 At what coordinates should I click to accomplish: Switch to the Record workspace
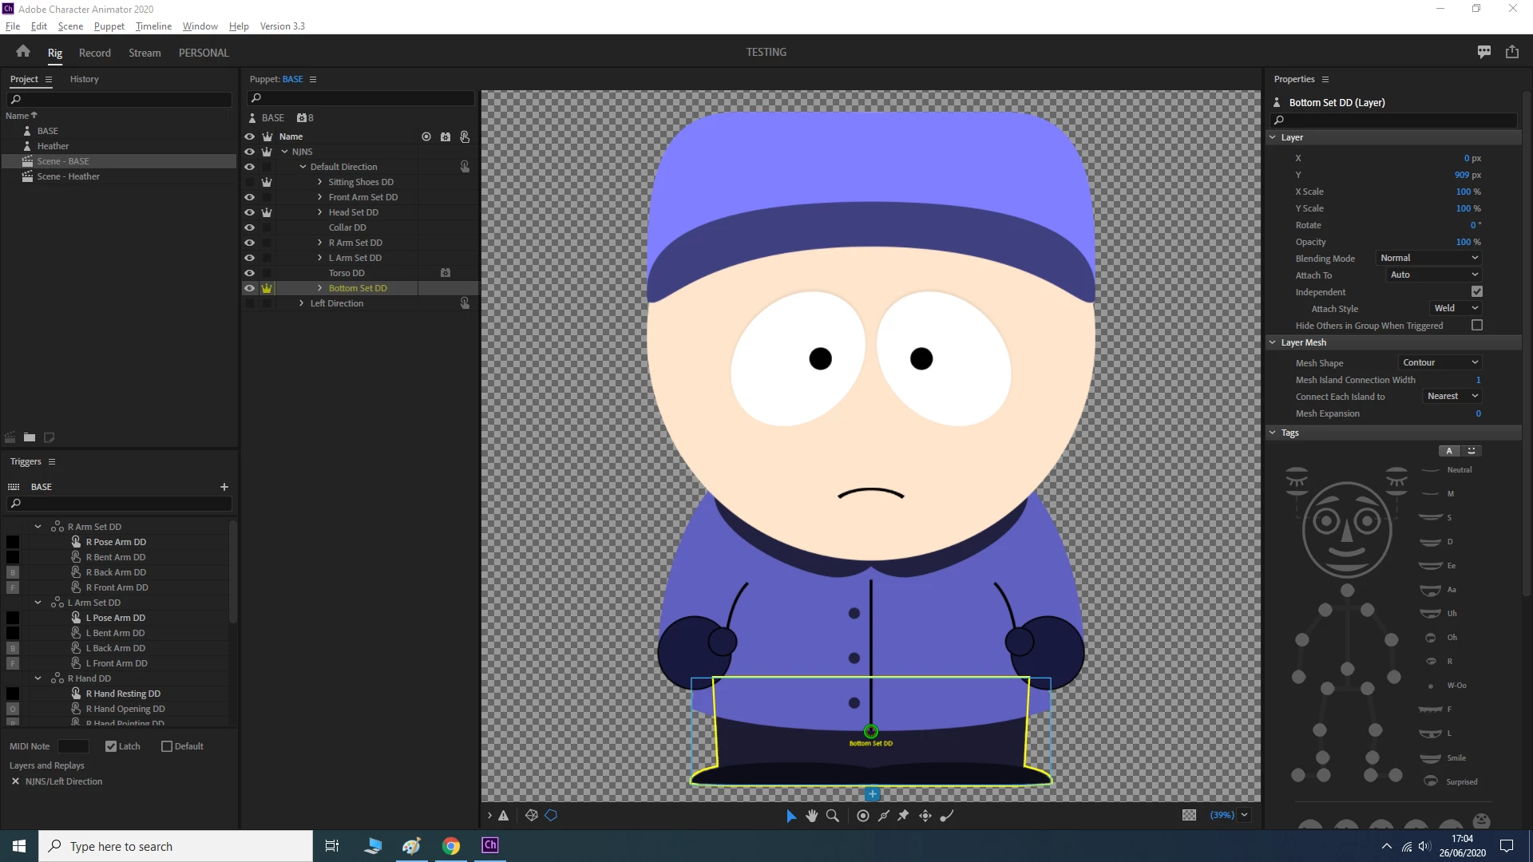(94, 53)
